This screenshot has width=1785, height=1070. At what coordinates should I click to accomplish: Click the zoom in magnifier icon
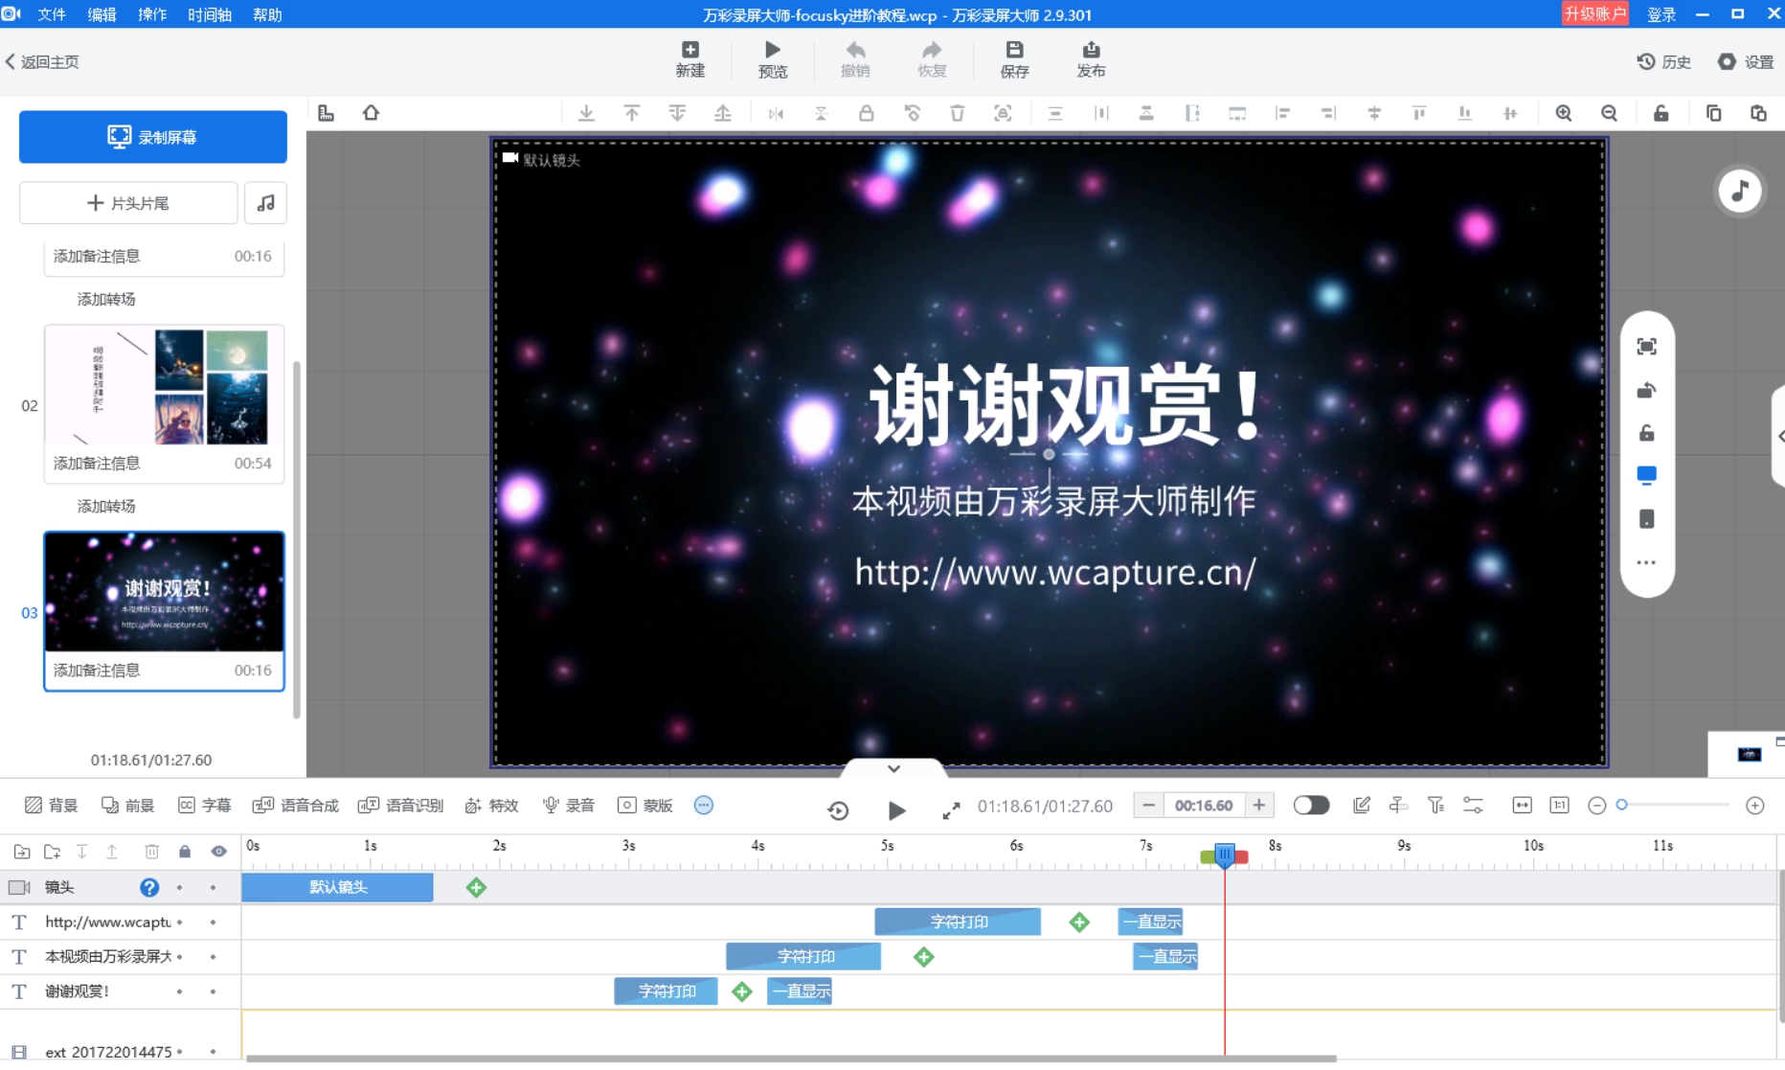point(1564,113)
